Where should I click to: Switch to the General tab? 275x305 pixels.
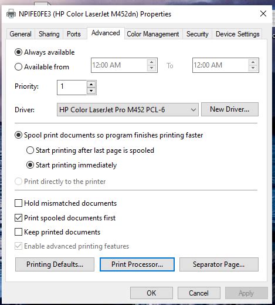click(21, 34)
